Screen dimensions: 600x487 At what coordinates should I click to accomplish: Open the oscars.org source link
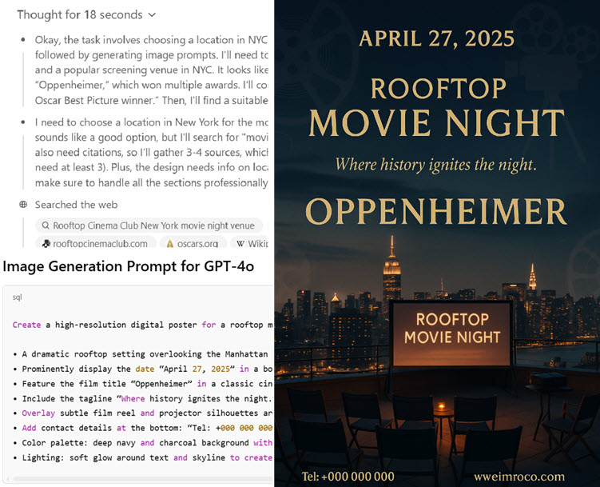pos(193,243)
